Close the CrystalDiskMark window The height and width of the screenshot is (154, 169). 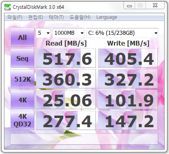coord(155,6)
